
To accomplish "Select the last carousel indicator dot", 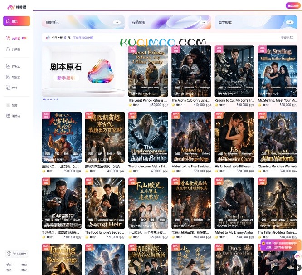I will click(x=57, y=99).
